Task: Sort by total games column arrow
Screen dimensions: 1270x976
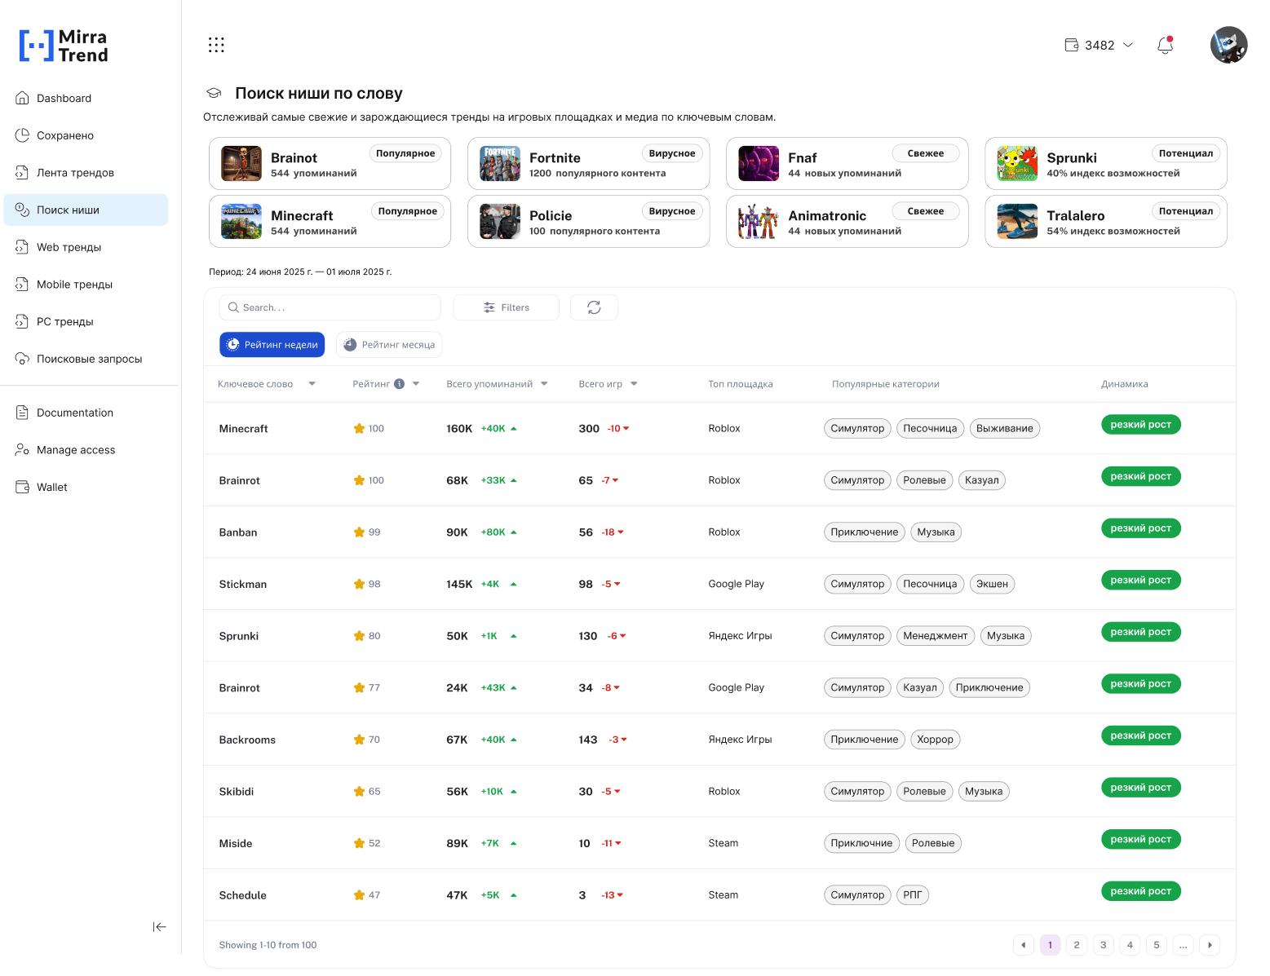Action: (x=634, y=384)
